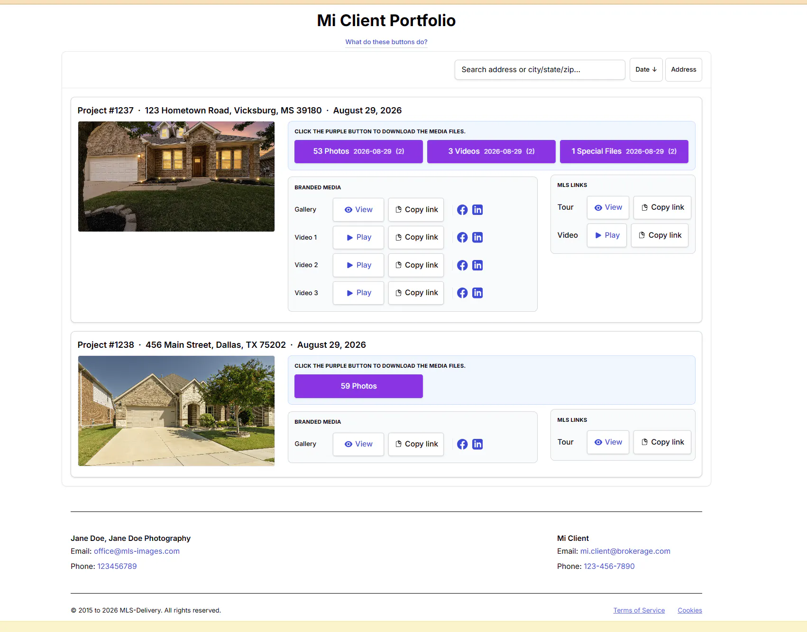Share Video 3 on Facebook
Screen dimensions: 807x632
click(462, 293)
